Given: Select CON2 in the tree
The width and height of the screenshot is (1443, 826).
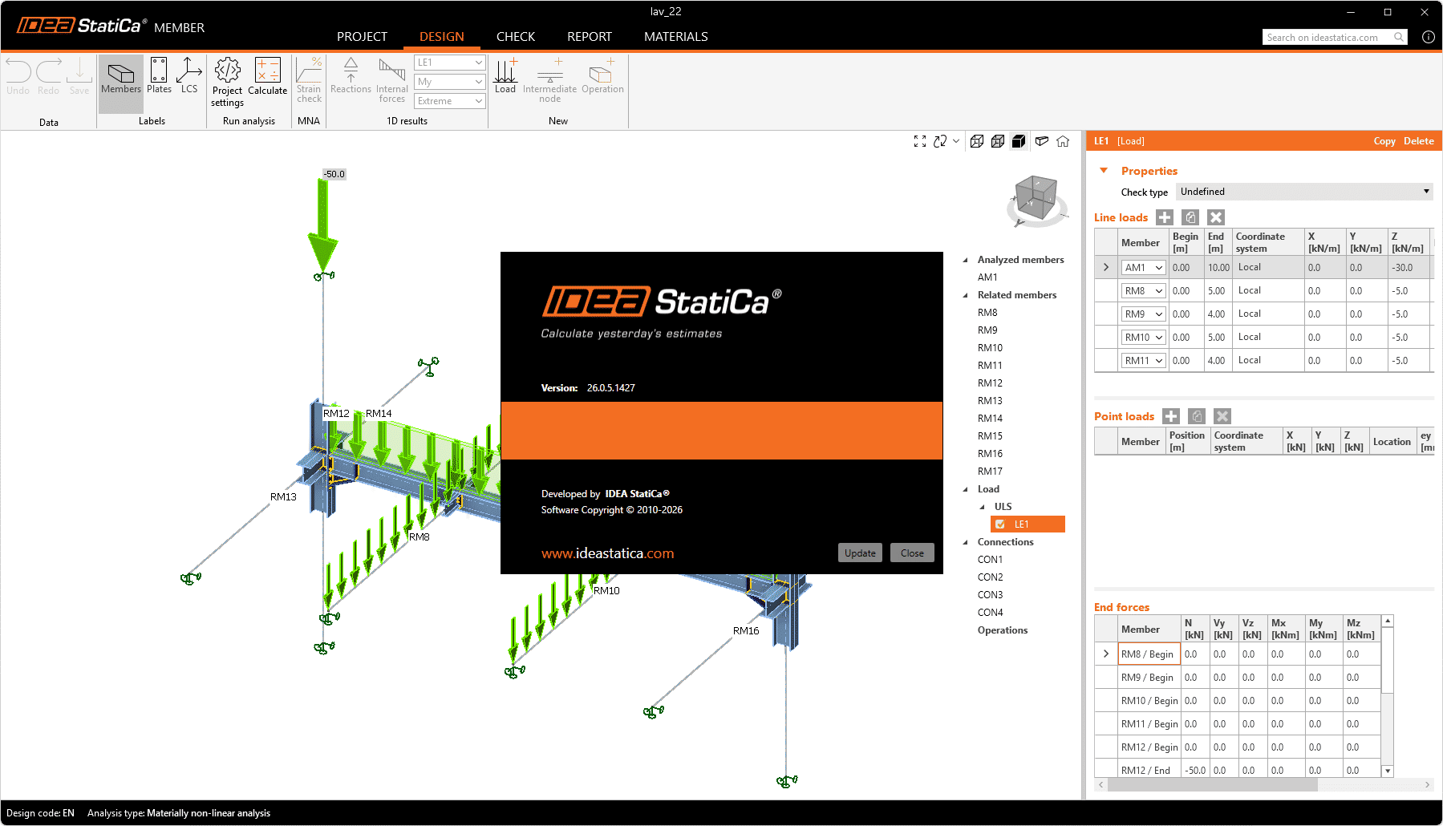Looking at the screenshot, I should 990,577.
